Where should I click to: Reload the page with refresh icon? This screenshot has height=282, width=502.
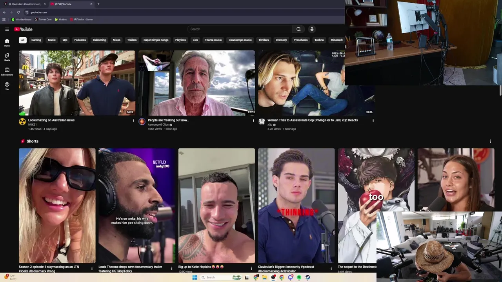tap(18, 12)
